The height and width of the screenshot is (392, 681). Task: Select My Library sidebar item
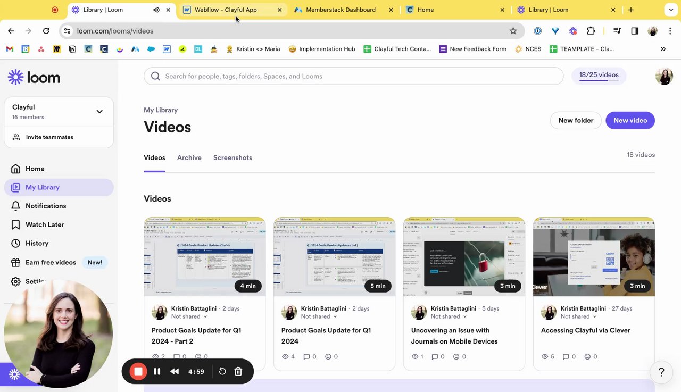(x=59, y=187)
